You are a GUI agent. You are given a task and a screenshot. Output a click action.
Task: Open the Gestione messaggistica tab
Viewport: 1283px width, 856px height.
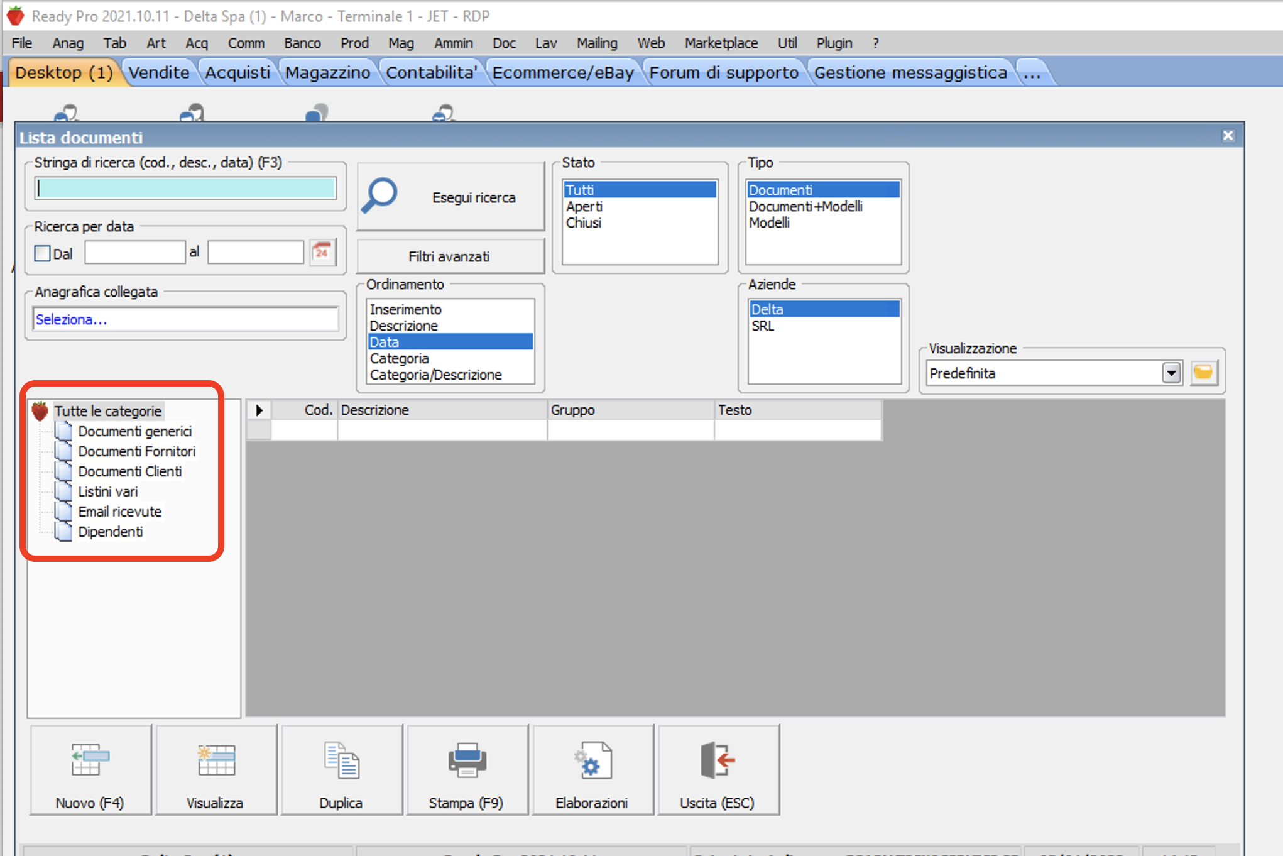coord(910,72)
